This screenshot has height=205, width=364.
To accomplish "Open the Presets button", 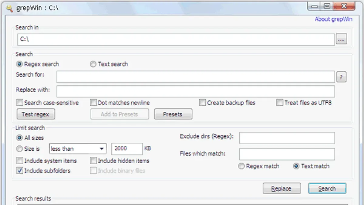I will tap(173, 114).
